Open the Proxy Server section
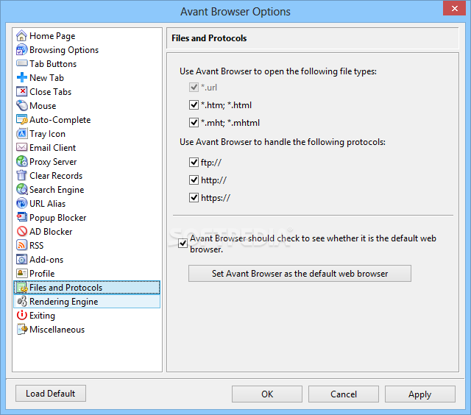 point(53,162)
